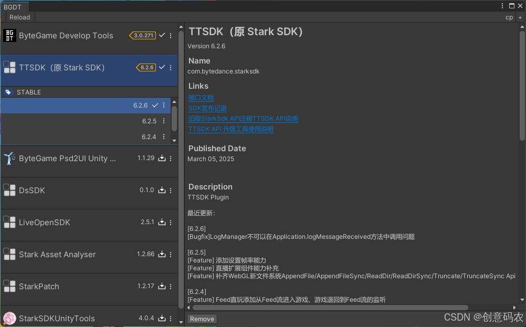The width and height of the screenshot is (526, 327).
Task: Open 旧版StarkSdk API迁移TTSDK API说明 link
Action: click(243, 119)
